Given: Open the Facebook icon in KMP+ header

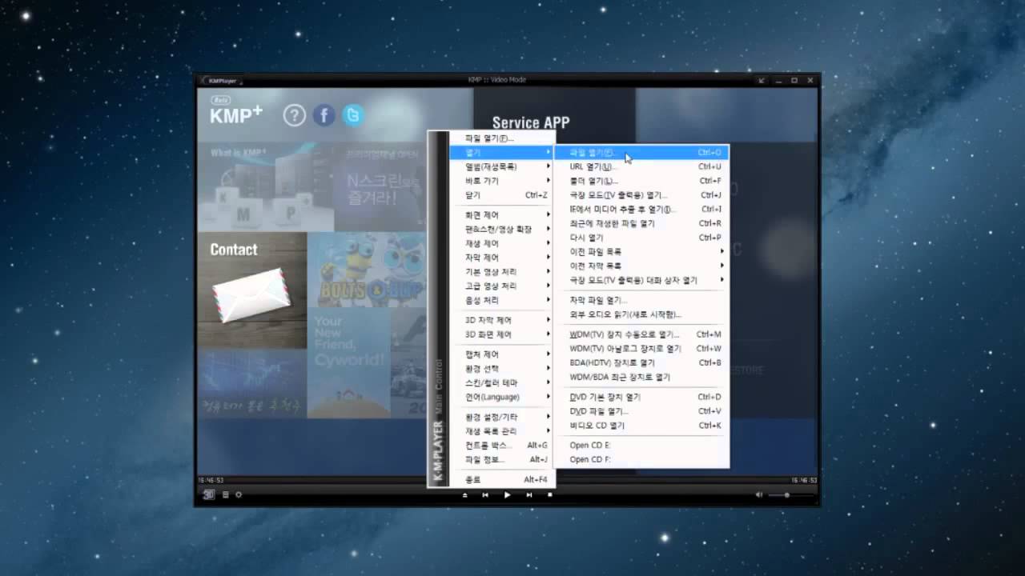Looking at the screenshot, I should [x=324, y=116].
